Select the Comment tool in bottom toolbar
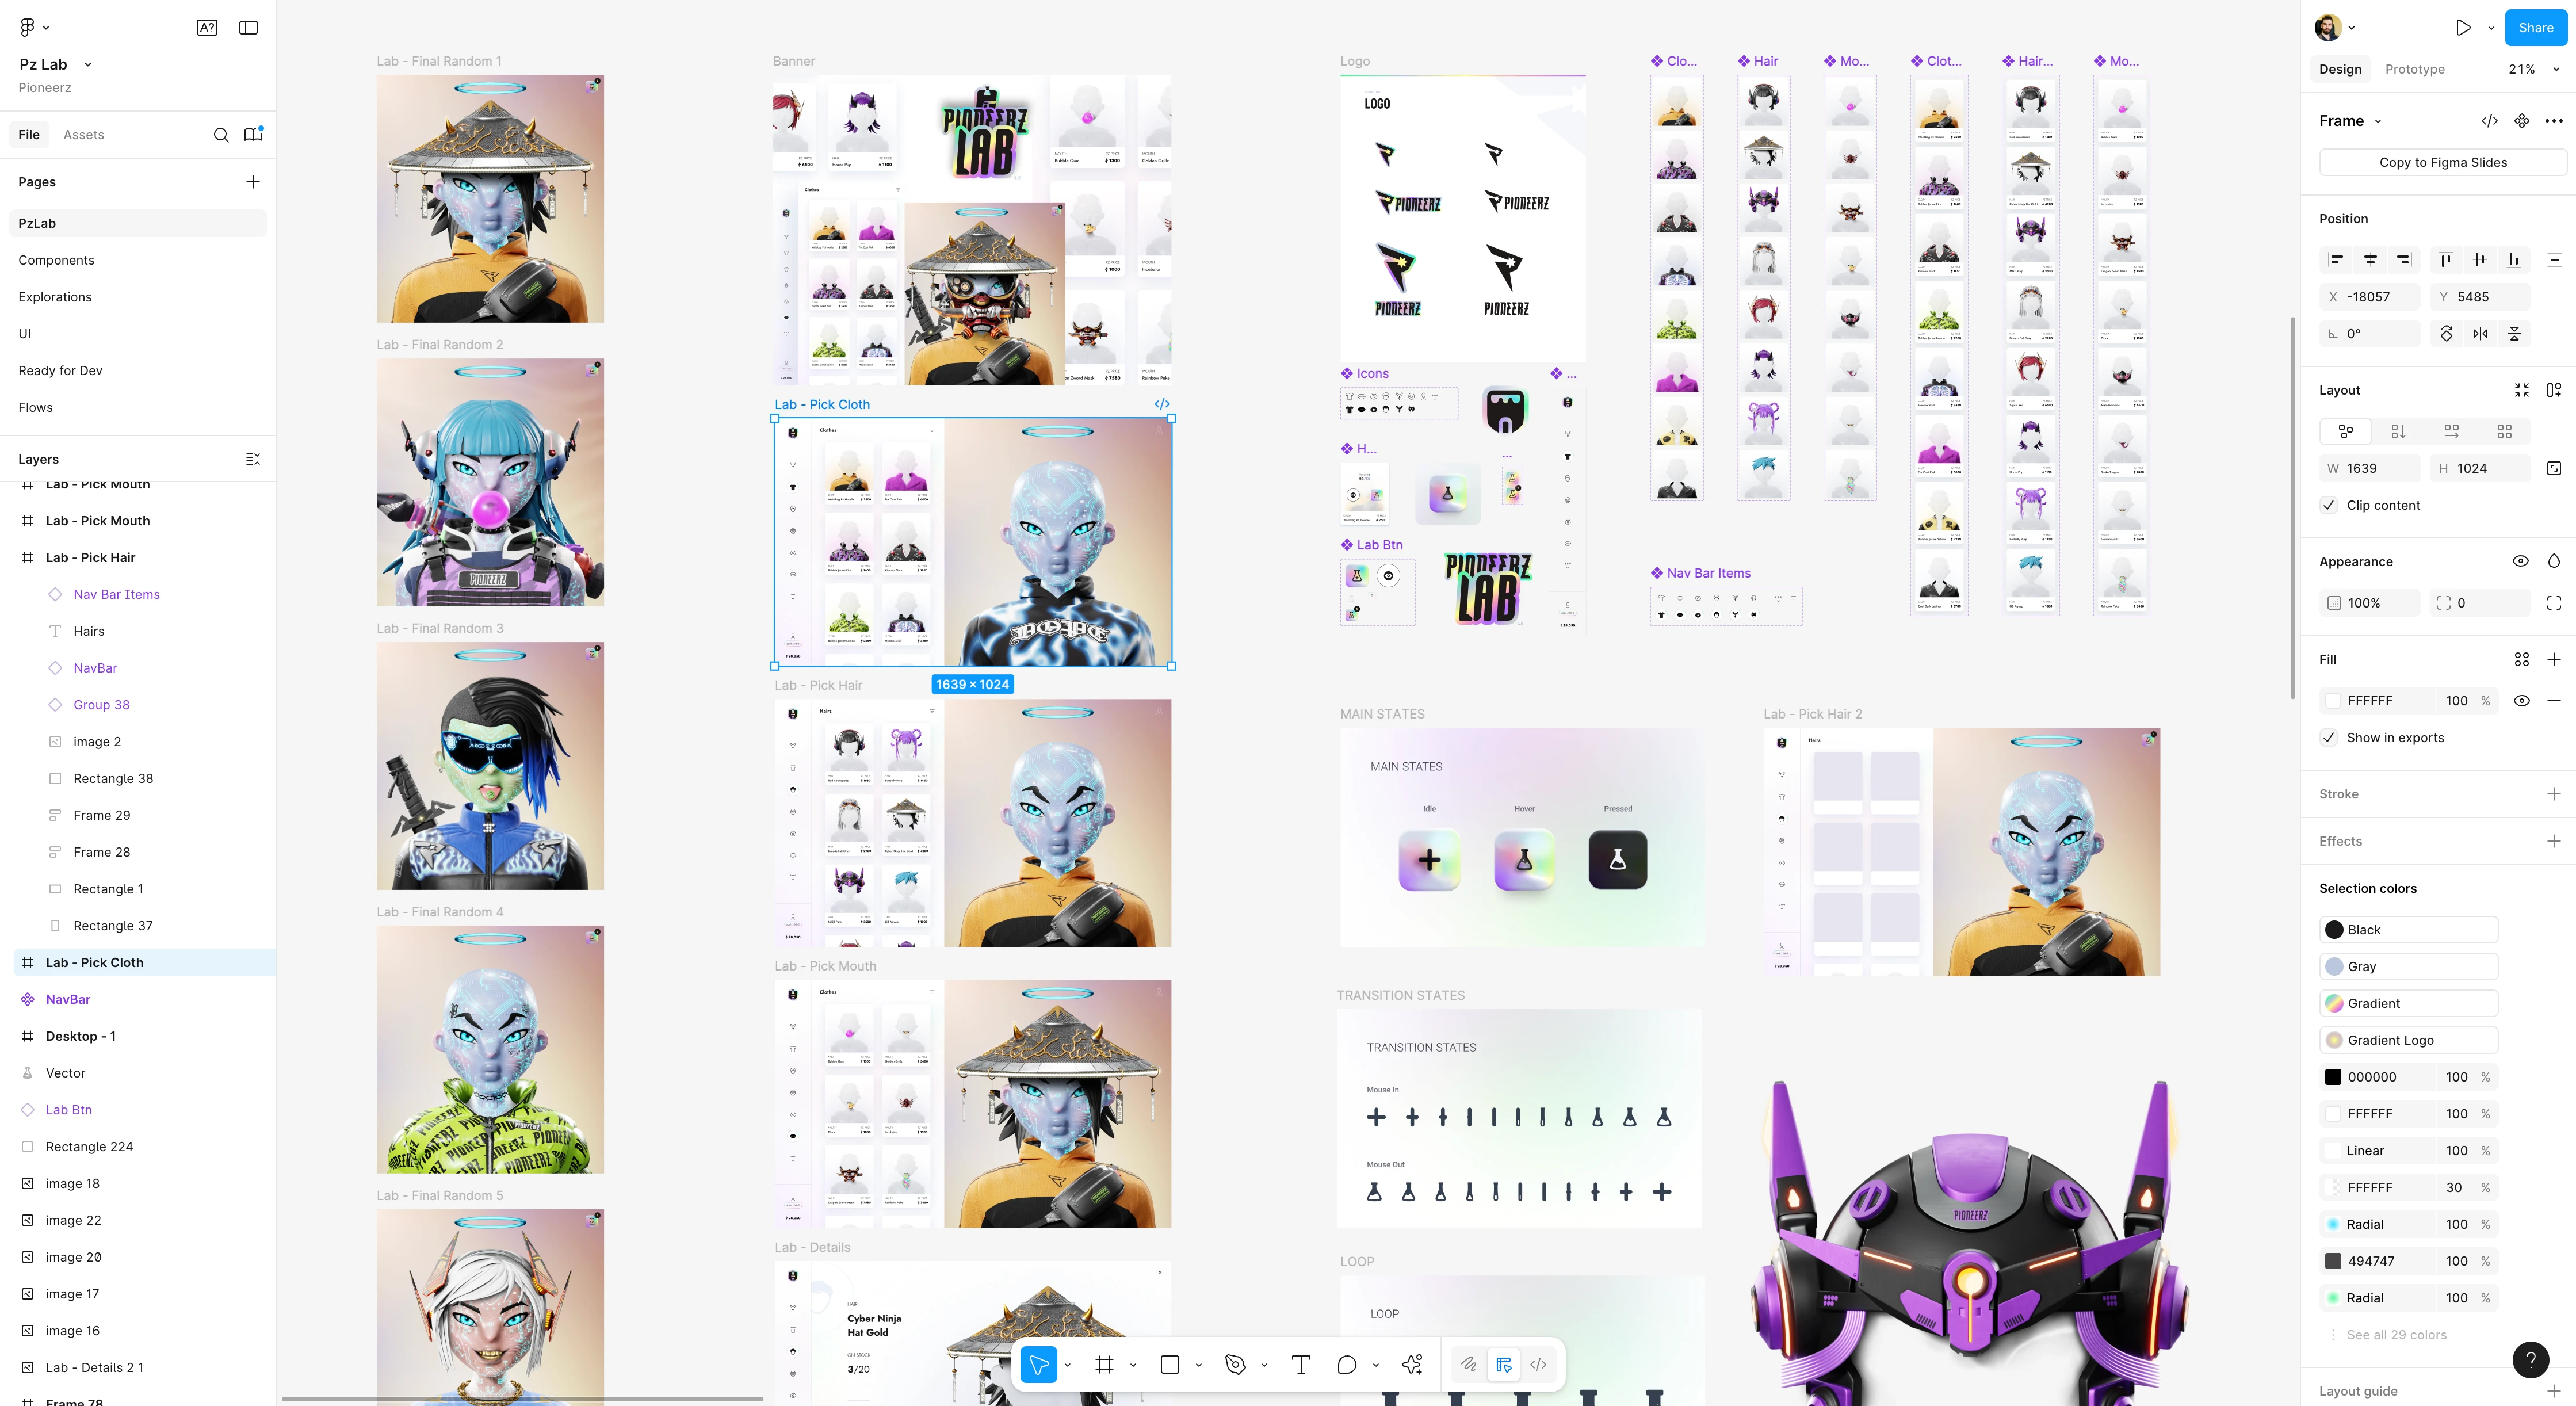2576x1406 pixels. 1346,1364
